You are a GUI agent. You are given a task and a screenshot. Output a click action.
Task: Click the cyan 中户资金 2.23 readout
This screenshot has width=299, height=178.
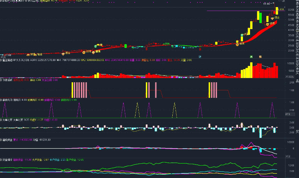57,160
